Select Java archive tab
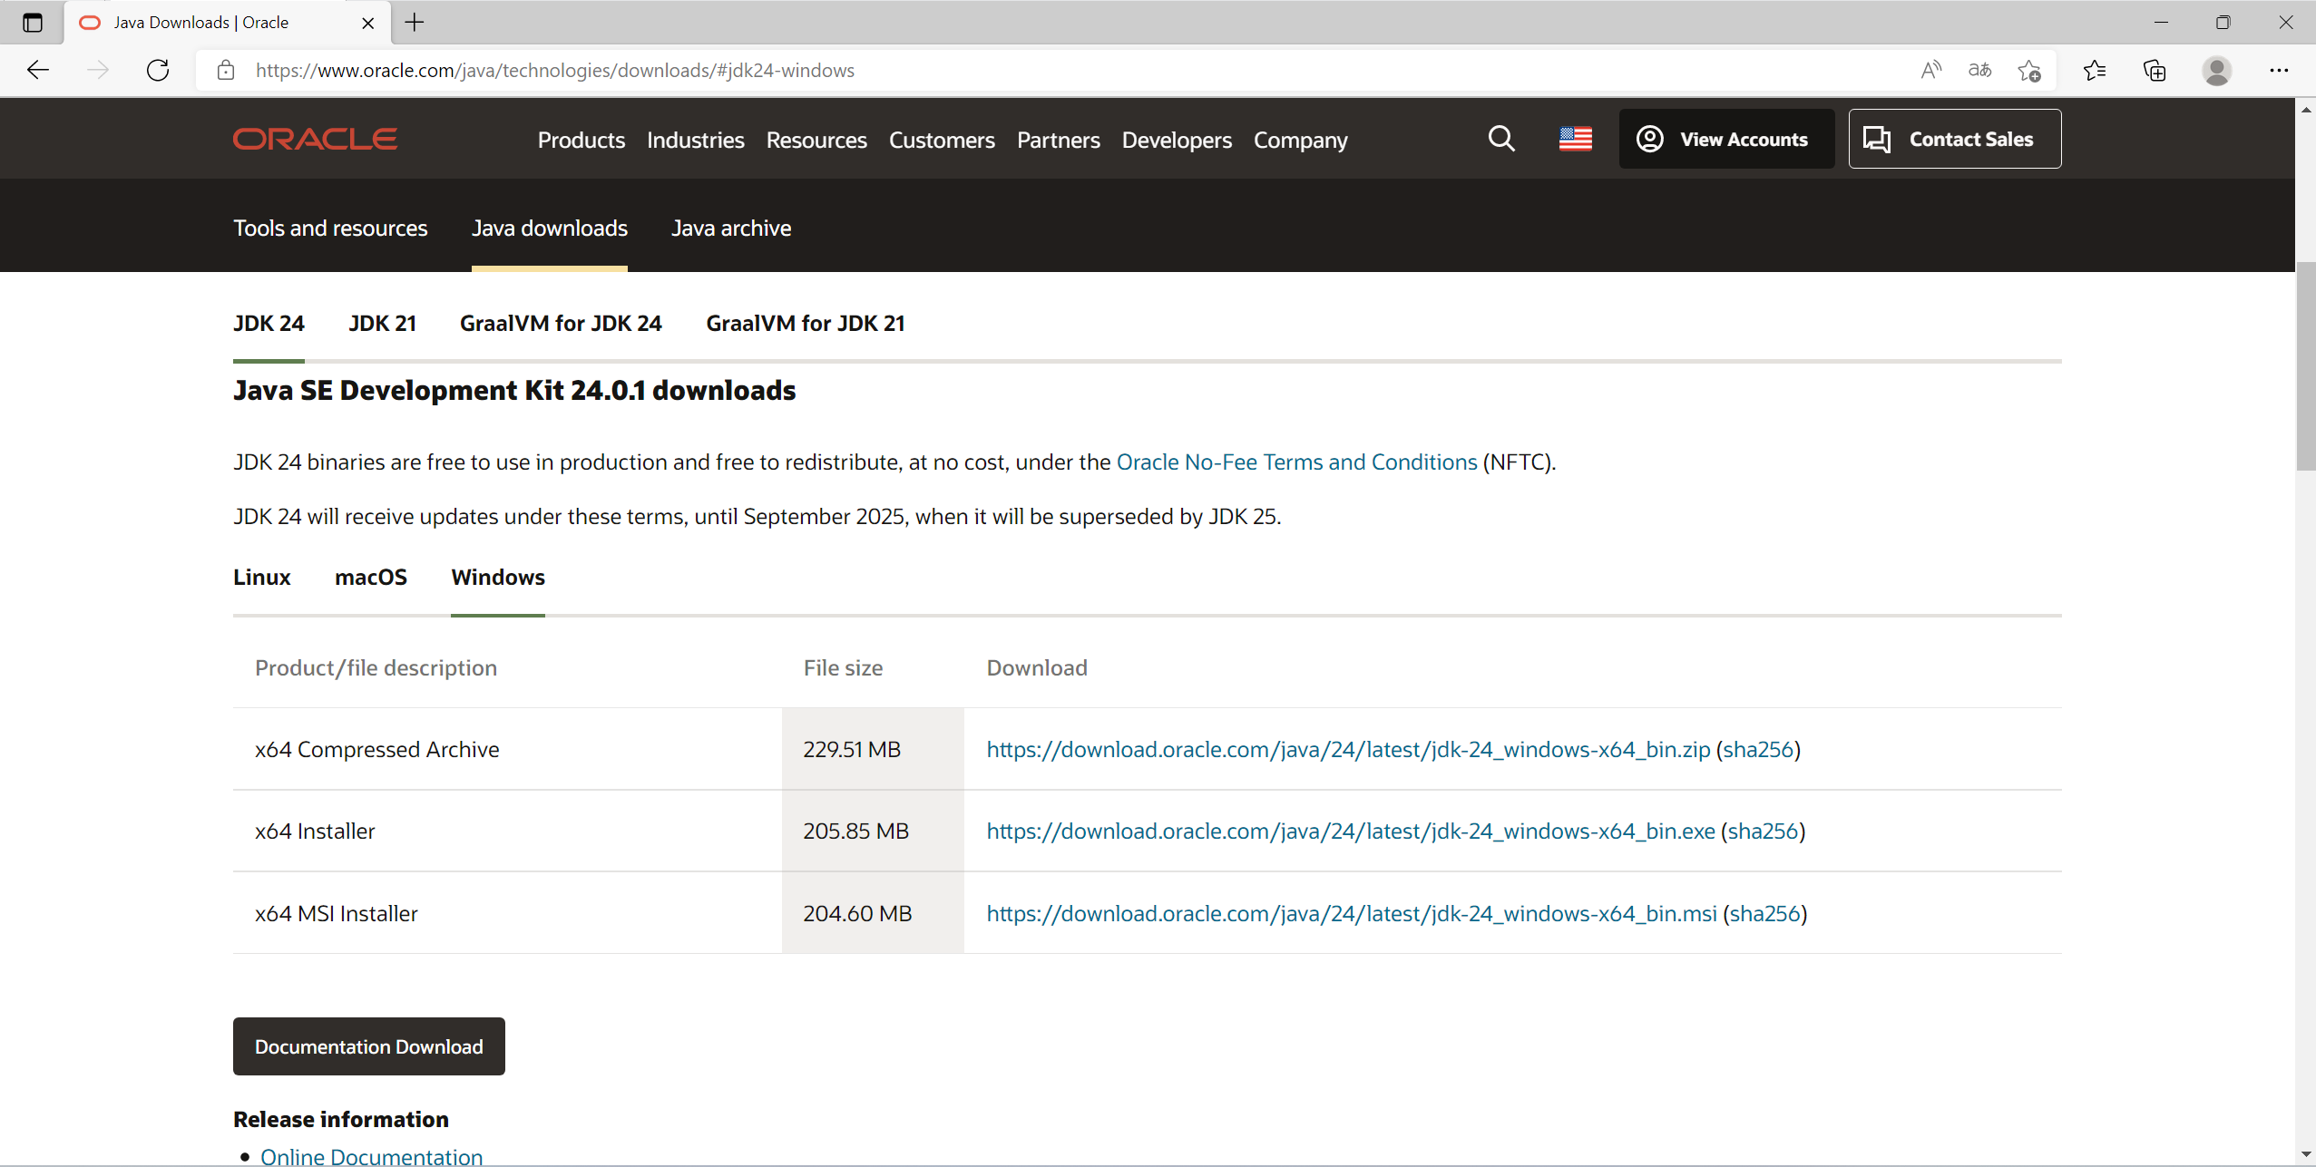The image size is (2316, 1167). [731, 228]
